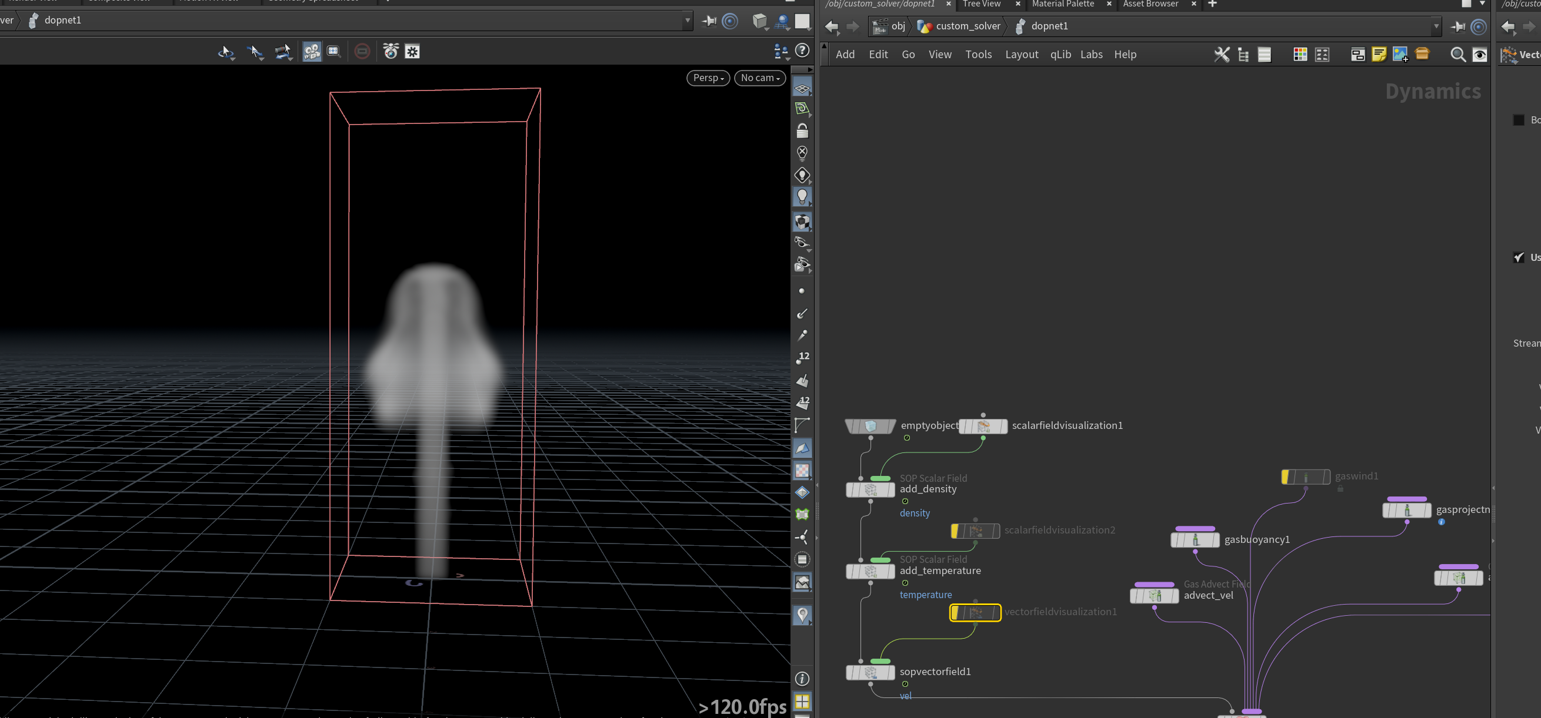The image size is (1541, 718).
Task: Click the color palette grid icon
Action: pyautogui.click(x=1300, y=55)
